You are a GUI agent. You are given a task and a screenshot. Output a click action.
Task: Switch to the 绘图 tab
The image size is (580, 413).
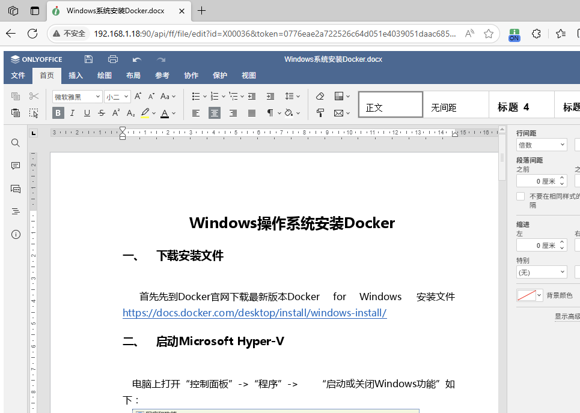[105, 76]
